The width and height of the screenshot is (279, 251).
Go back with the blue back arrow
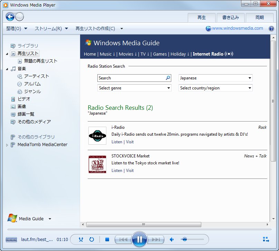[x=10, y=17]
